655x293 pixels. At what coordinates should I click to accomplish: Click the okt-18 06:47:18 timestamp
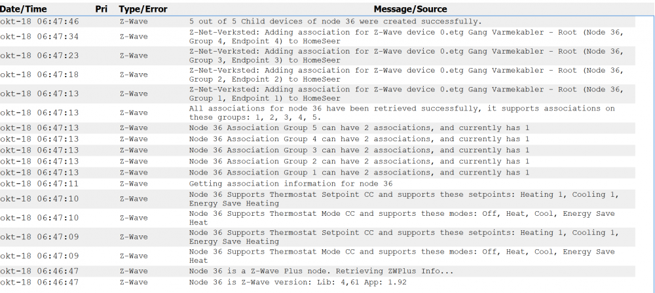39,75
